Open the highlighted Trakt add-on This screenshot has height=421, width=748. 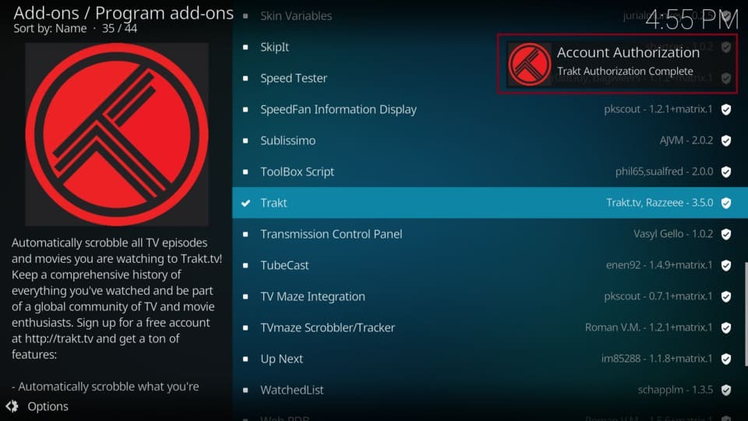click(x=490, y=203)
